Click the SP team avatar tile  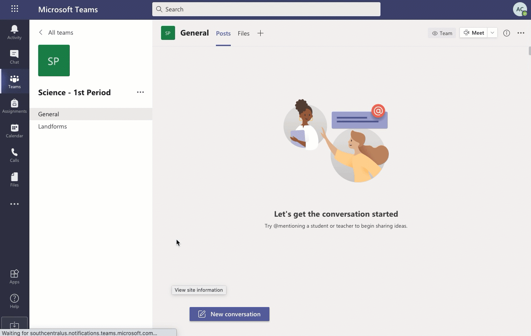[54, 61]
